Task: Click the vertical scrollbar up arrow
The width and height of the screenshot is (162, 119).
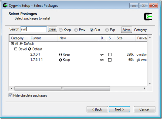Action: coord(150,37)
